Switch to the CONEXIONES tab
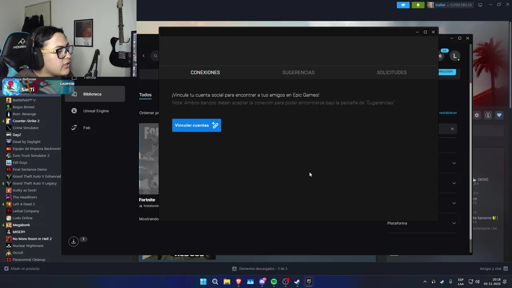This screenshot has width=512, height=288. [x=205, y=72]
